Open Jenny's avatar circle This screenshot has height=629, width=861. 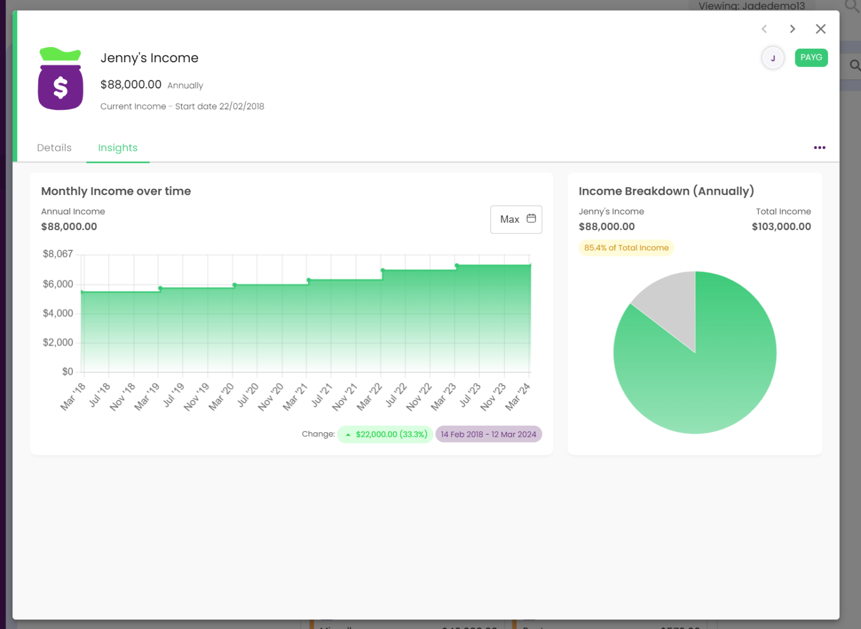(x=773, y=58)
